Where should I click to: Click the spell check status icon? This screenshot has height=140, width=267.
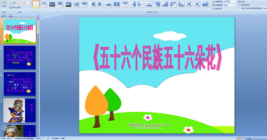(x=48, y=139)
